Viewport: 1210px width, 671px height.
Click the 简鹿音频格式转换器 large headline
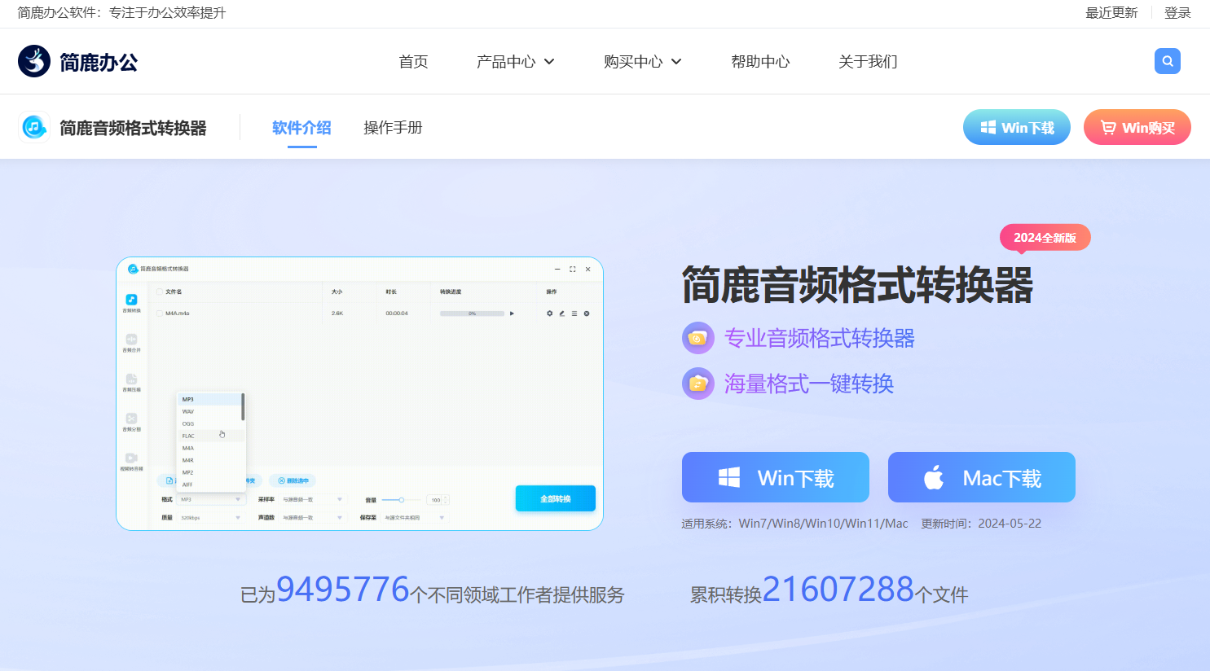tap(857, 285)
